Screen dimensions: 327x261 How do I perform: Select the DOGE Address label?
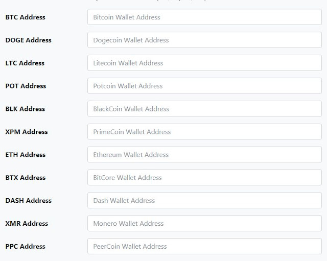point(28,40)
